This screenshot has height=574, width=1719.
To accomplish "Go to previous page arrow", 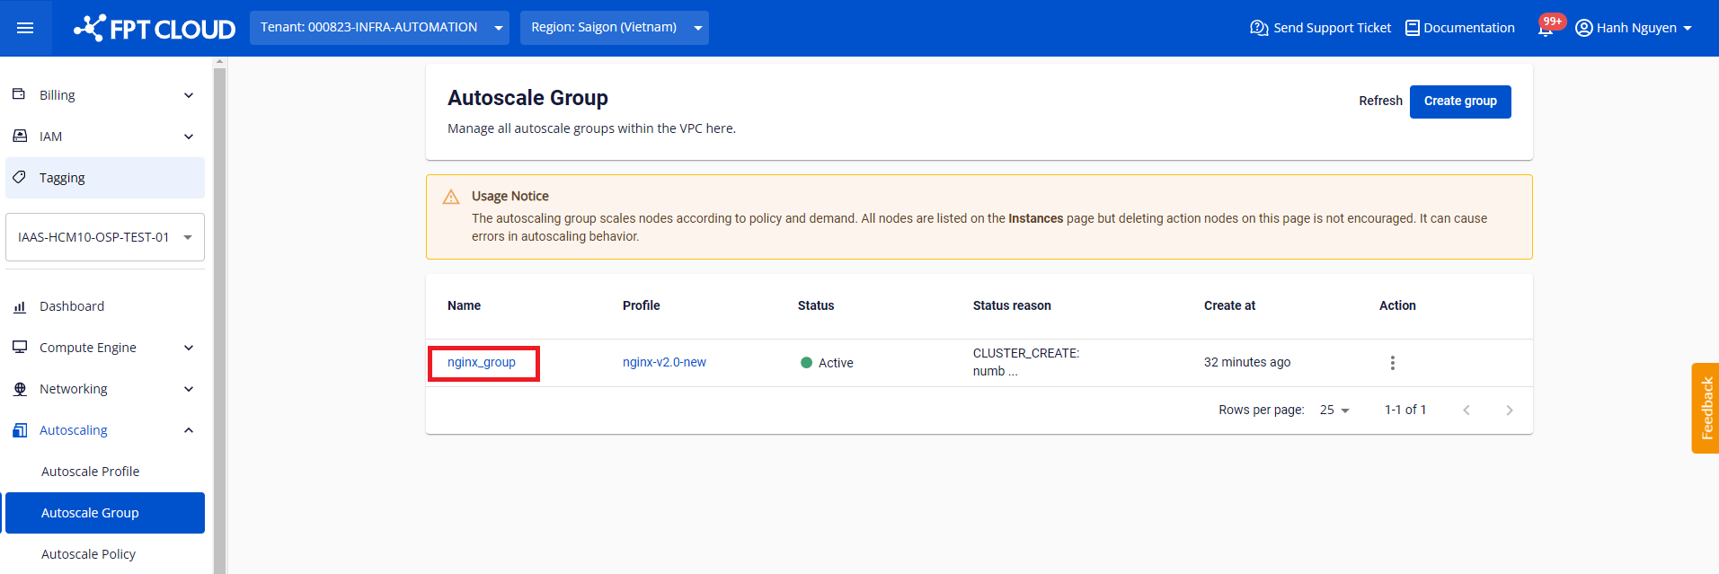I will (x=1466, y=411).
